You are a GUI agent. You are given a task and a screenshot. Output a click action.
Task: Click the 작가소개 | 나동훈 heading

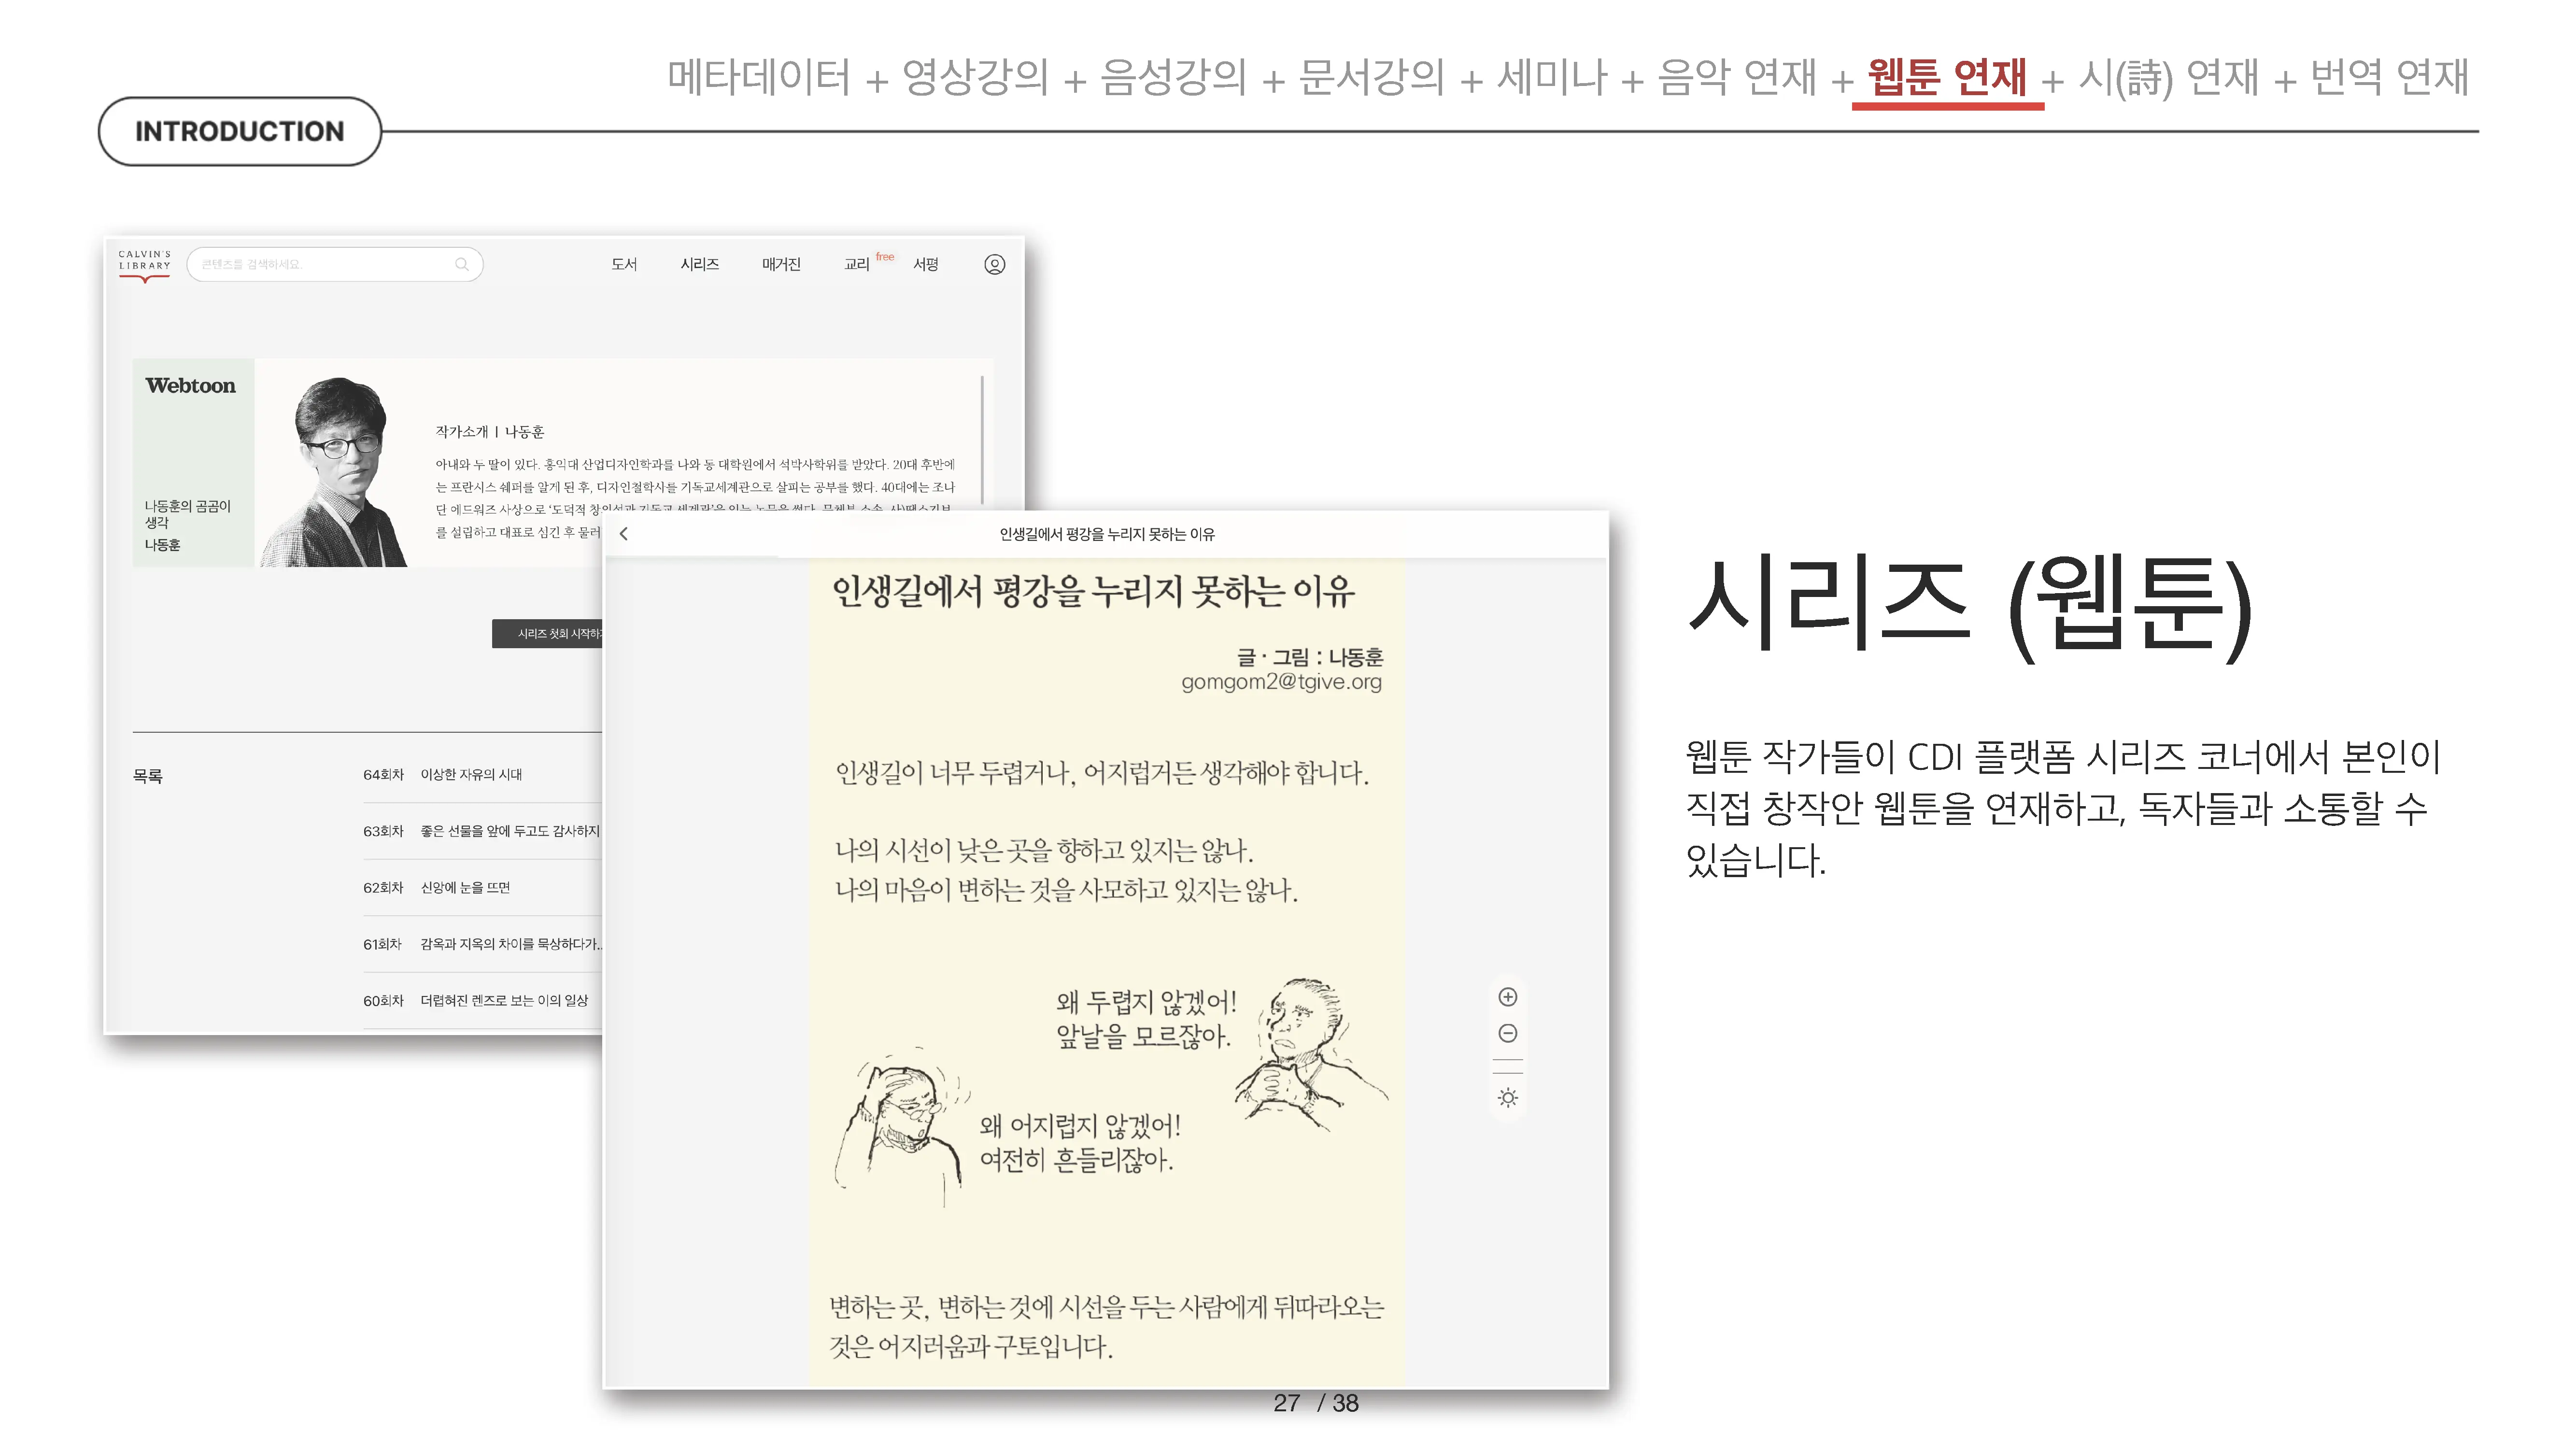coord(490,432)
